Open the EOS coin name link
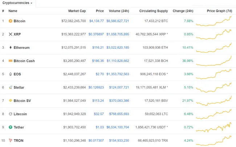The width and height of the screenshot is (236, 147). coord(17,74)
